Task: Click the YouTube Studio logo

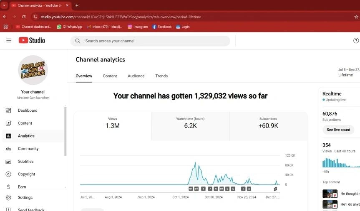Action: click(32, 40)
